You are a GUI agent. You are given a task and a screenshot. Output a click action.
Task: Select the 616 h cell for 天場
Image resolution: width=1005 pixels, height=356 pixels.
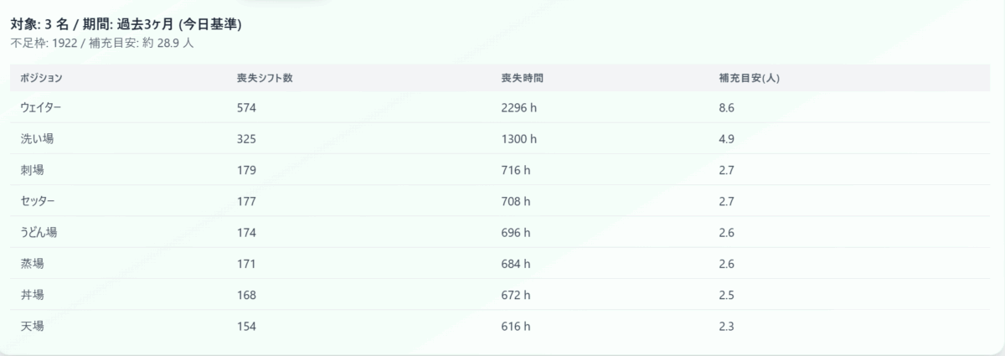click(x=516, y=326)
